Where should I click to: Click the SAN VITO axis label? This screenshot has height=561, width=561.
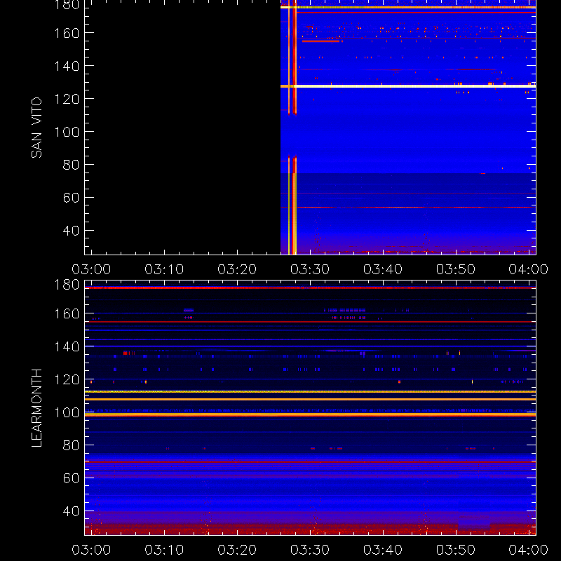(x=37, y=128)
